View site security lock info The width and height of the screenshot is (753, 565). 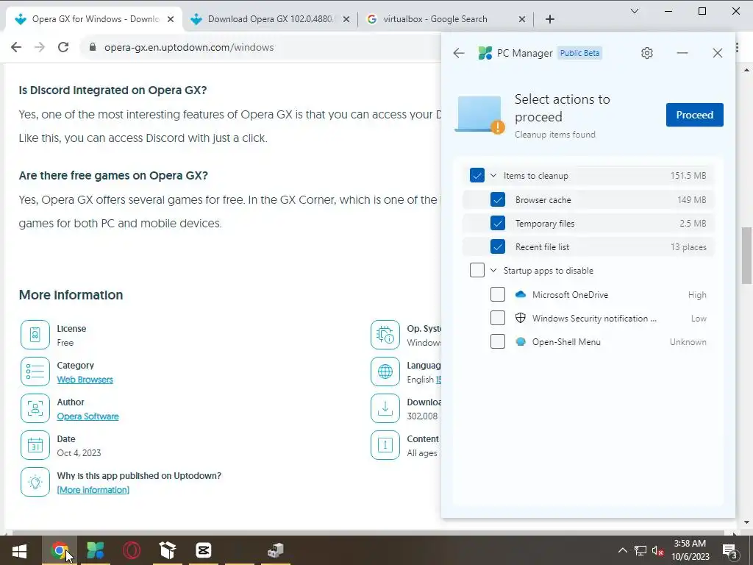93,47
